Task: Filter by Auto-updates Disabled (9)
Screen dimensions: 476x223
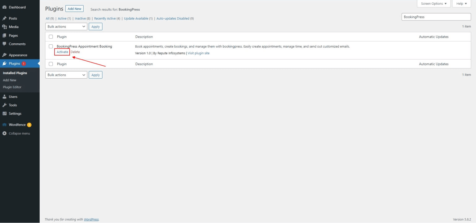Action: coord(175,19)
